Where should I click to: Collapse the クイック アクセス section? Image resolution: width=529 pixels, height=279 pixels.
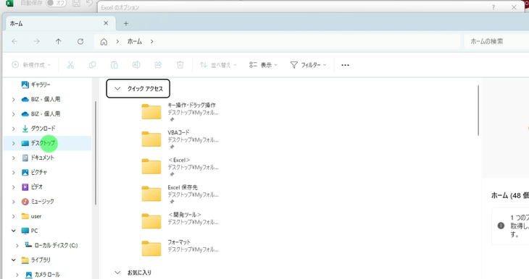pyautogui.click(x=117, y=88)
